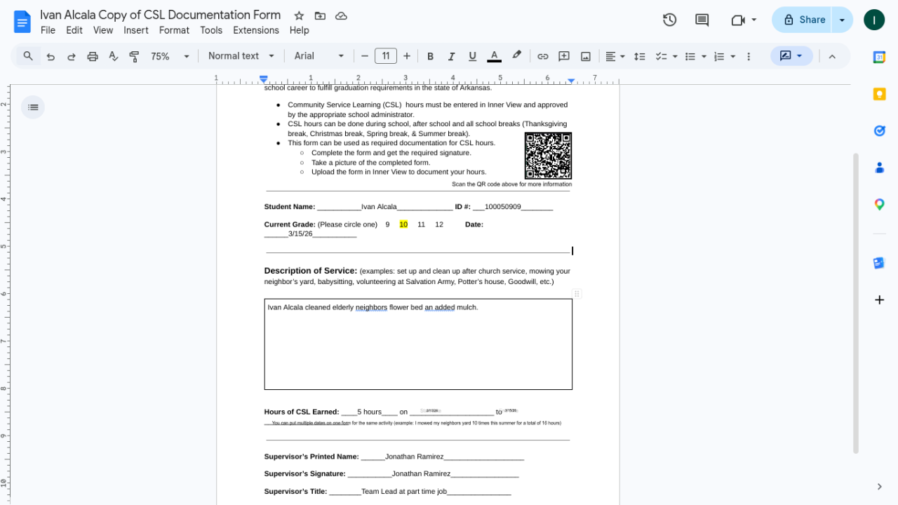
Task: Click the insert image icon
Action: [585, 56]
